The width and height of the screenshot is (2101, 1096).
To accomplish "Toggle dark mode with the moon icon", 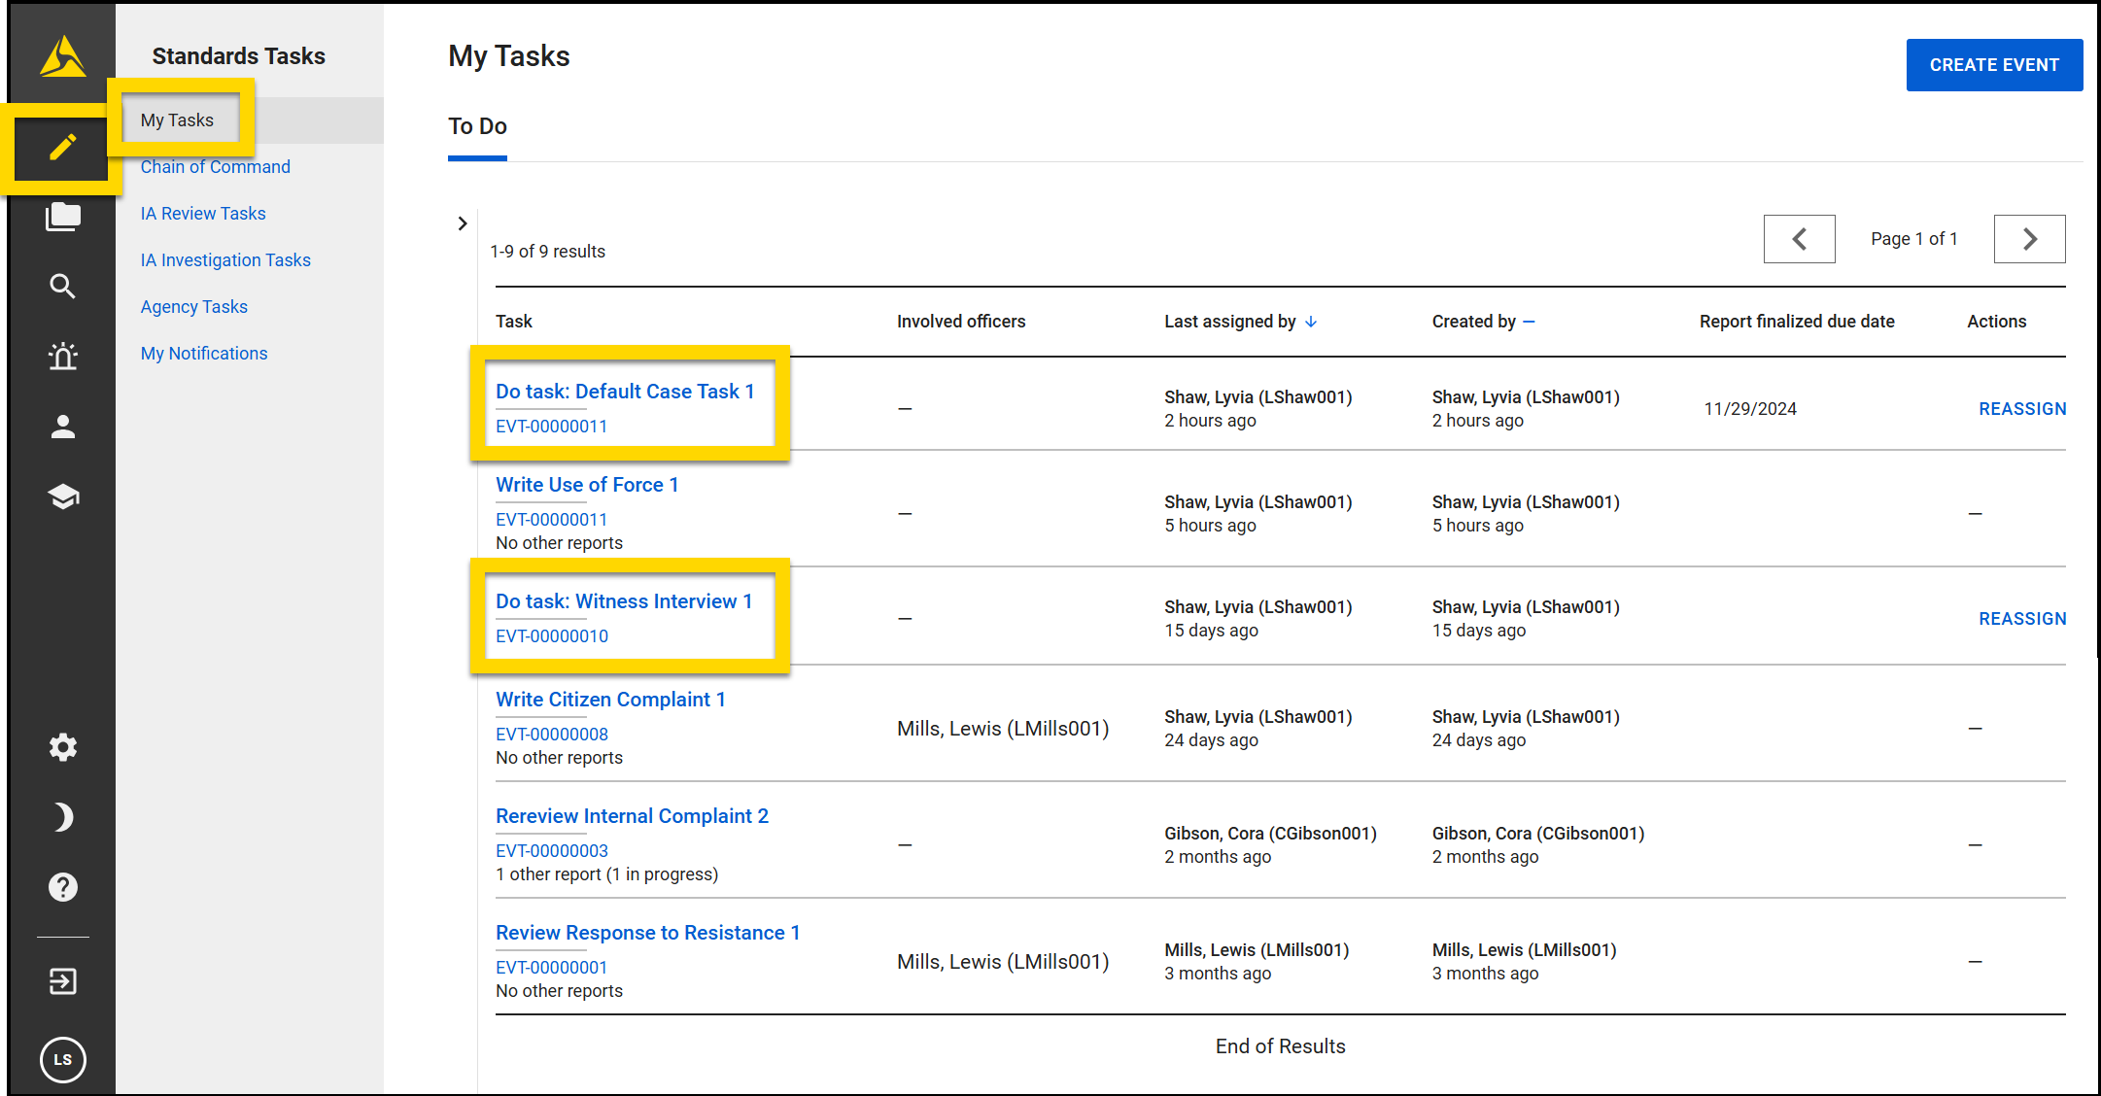I will (x=62, y=816).
